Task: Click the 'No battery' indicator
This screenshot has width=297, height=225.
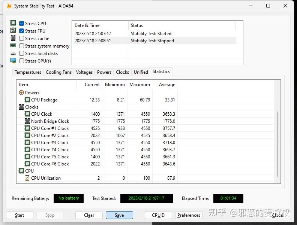Action: [69, 198]
